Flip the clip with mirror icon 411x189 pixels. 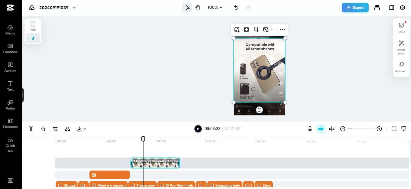[67, 129]
